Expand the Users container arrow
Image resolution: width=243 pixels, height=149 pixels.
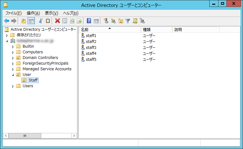tap(13, 86)
